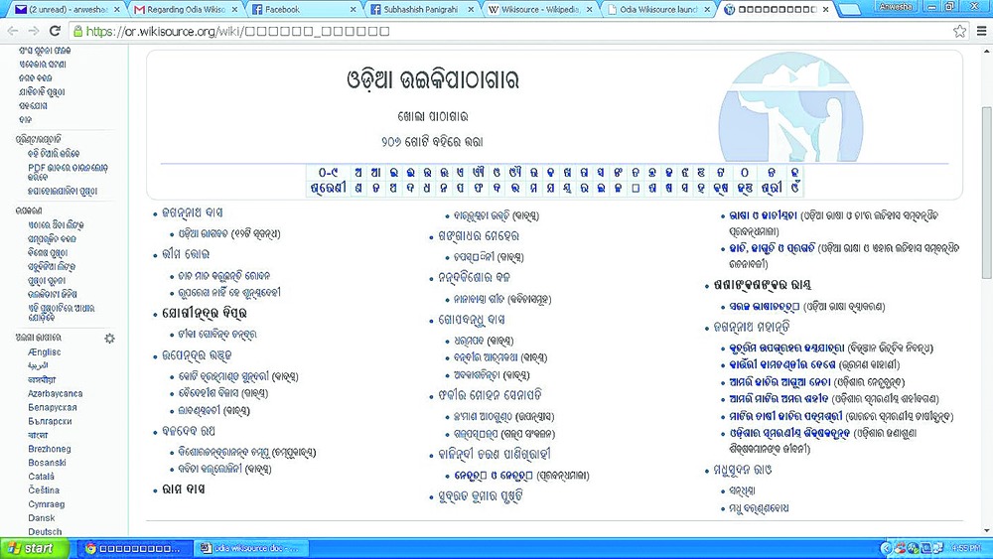
Task: Click the language settings gear icon
Action: click(109, 339)
